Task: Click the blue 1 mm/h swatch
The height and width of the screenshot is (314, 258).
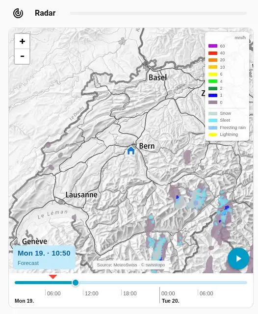Action: [x=213, y=95]
